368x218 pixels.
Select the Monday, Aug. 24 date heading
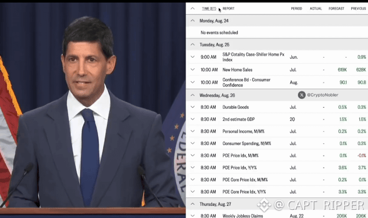click(x=214, y=20)
